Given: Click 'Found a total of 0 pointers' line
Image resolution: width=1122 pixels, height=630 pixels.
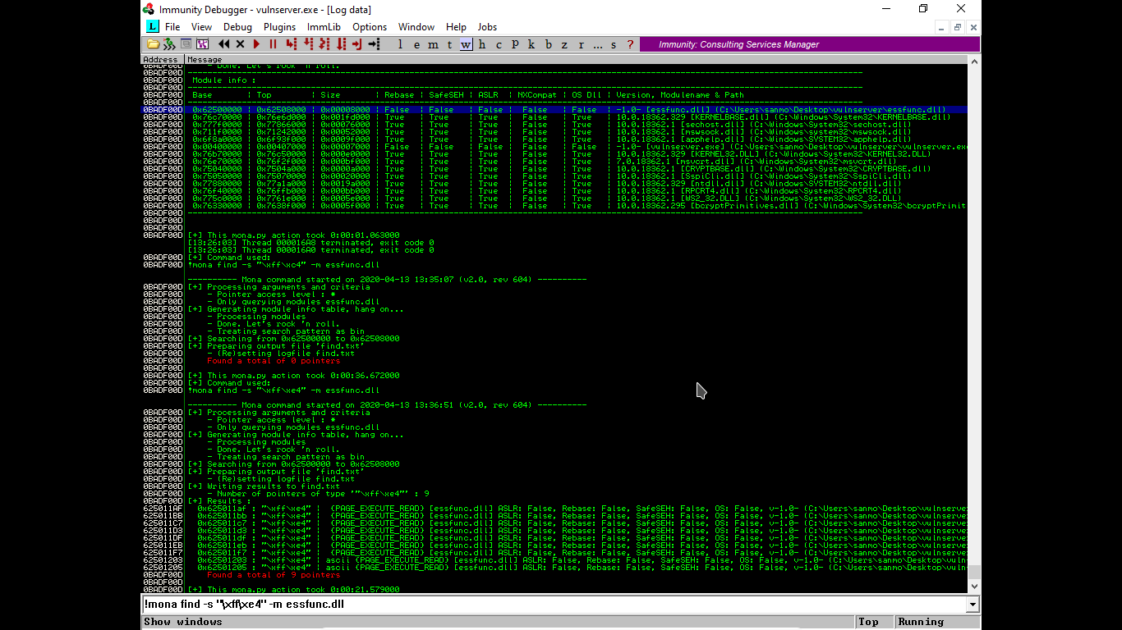Looking at the screenshot, I should [x=274, y=361].
